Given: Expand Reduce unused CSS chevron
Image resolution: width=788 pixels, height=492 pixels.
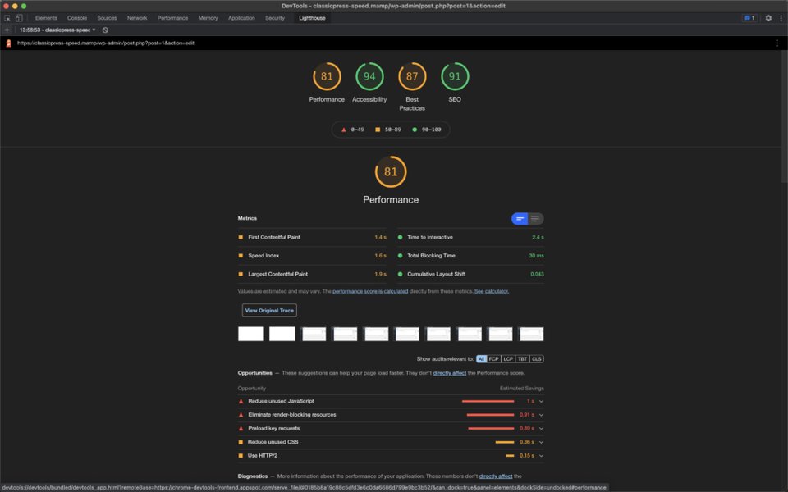Looking at the screenshot, I should [x=541, y=442].
